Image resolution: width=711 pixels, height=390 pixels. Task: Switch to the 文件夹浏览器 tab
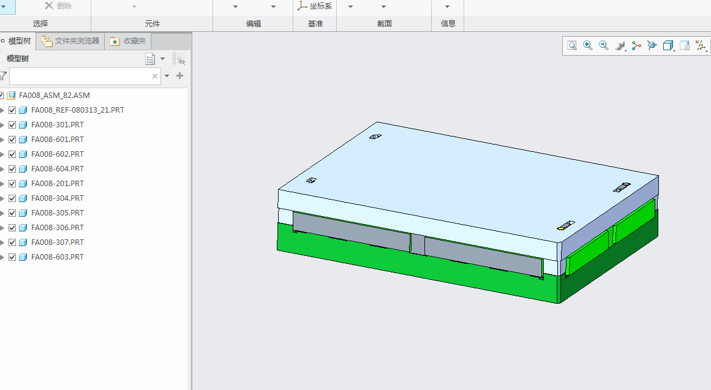[x=70, y=41]
